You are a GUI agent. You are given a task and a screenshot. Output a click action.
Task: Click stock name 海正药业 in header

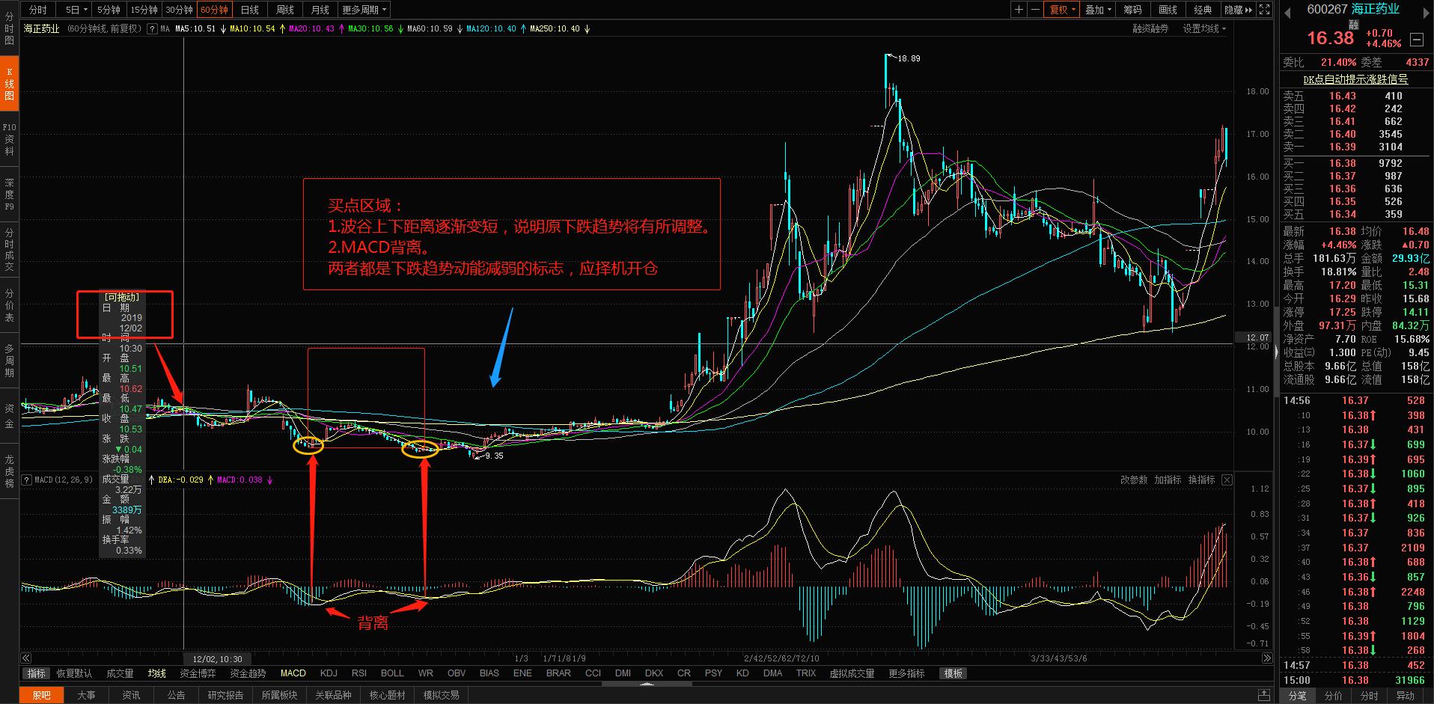pos(1376,9)
